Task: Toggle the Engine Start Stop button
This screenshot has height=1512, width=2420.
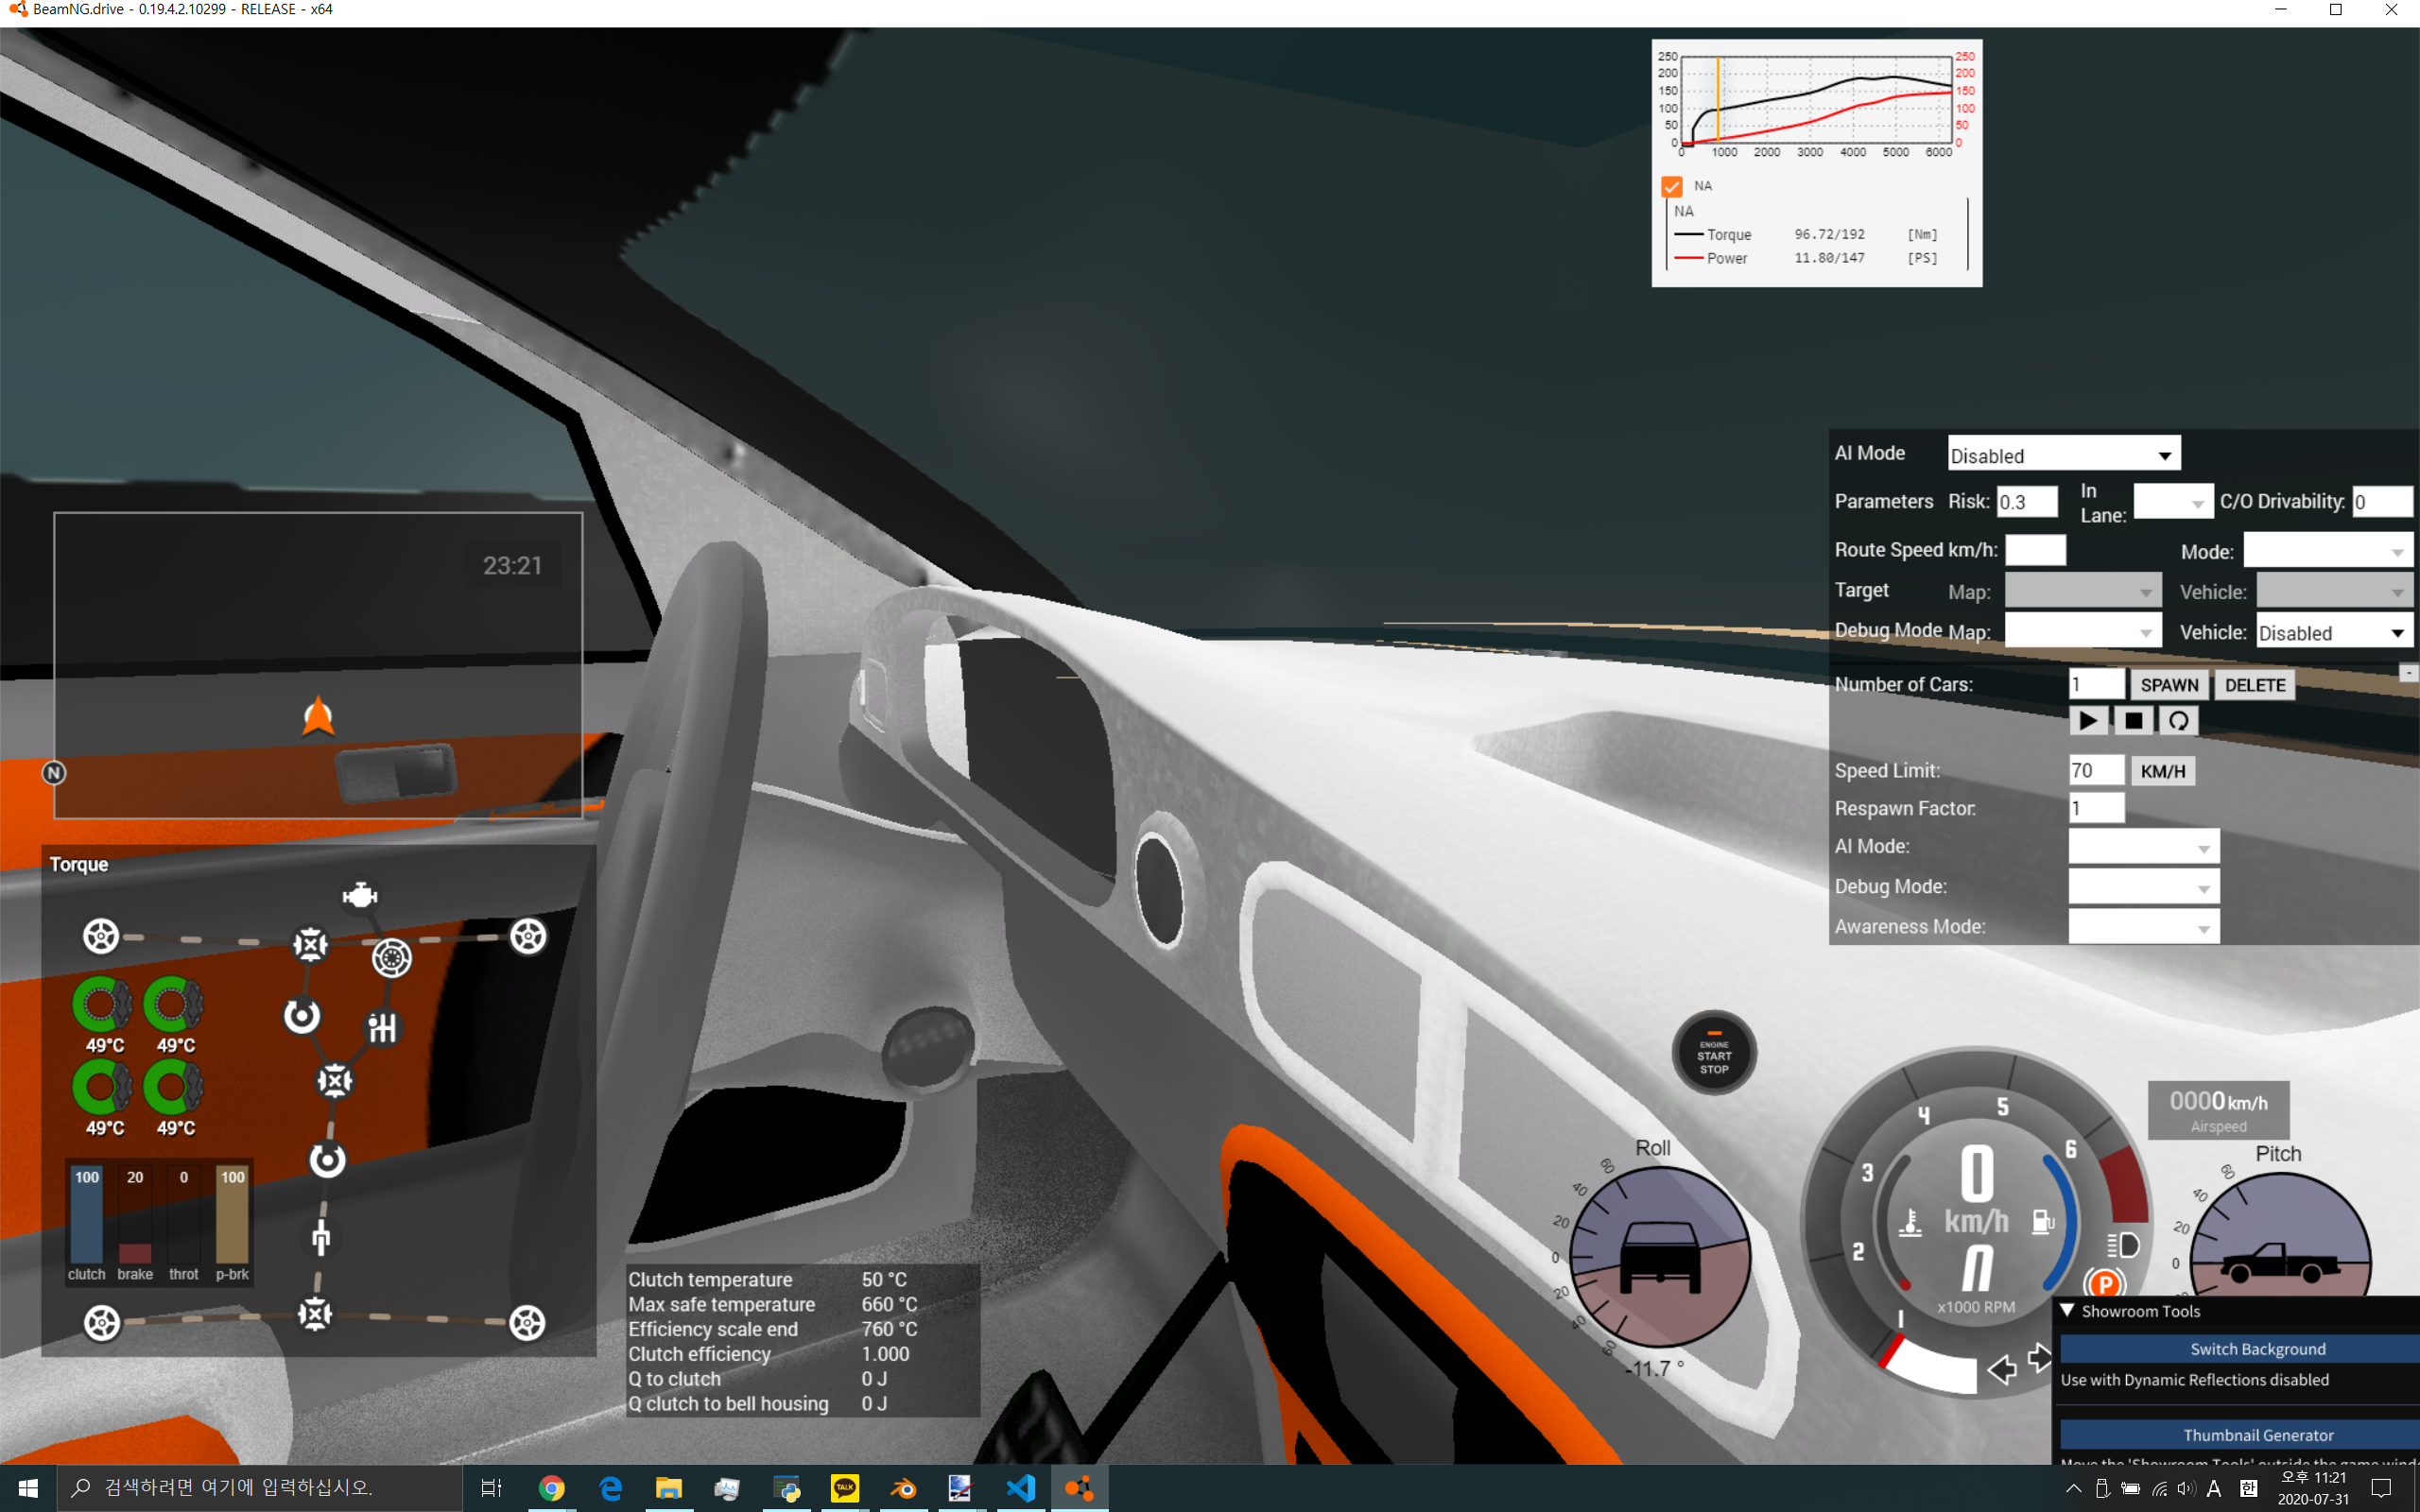Action: [x=1714, y=1053]
